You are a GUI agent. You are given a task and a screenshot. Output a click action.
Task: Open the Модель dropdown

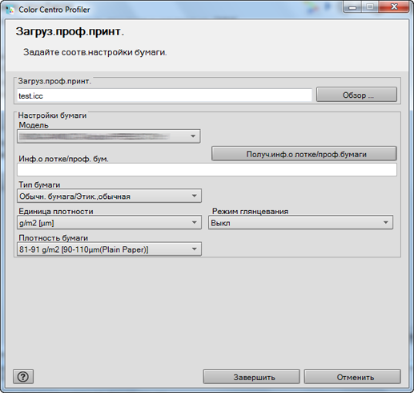coord(109,136)
